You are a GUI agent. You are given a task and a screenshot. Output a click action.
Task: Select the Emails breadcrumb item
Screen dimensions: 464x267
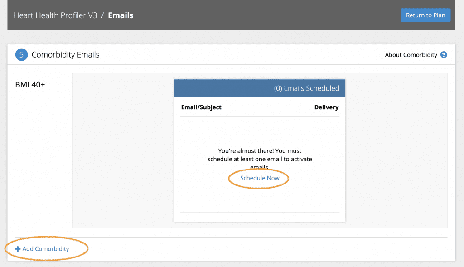click(x=121, y=15)
